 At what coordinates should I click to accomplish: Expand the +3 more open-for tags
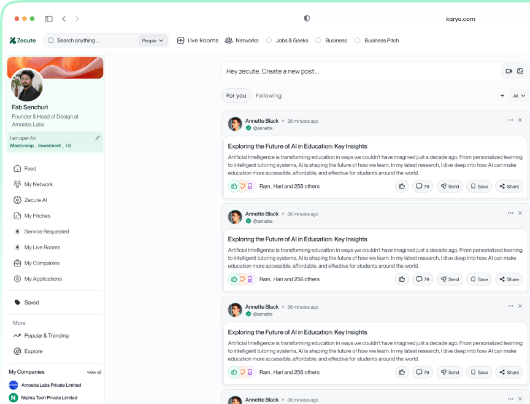pyautogui.click(x=68, y=146)
